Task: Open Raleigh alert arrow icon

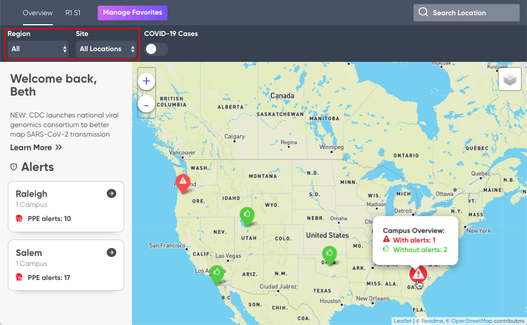Action: point(112,193)
